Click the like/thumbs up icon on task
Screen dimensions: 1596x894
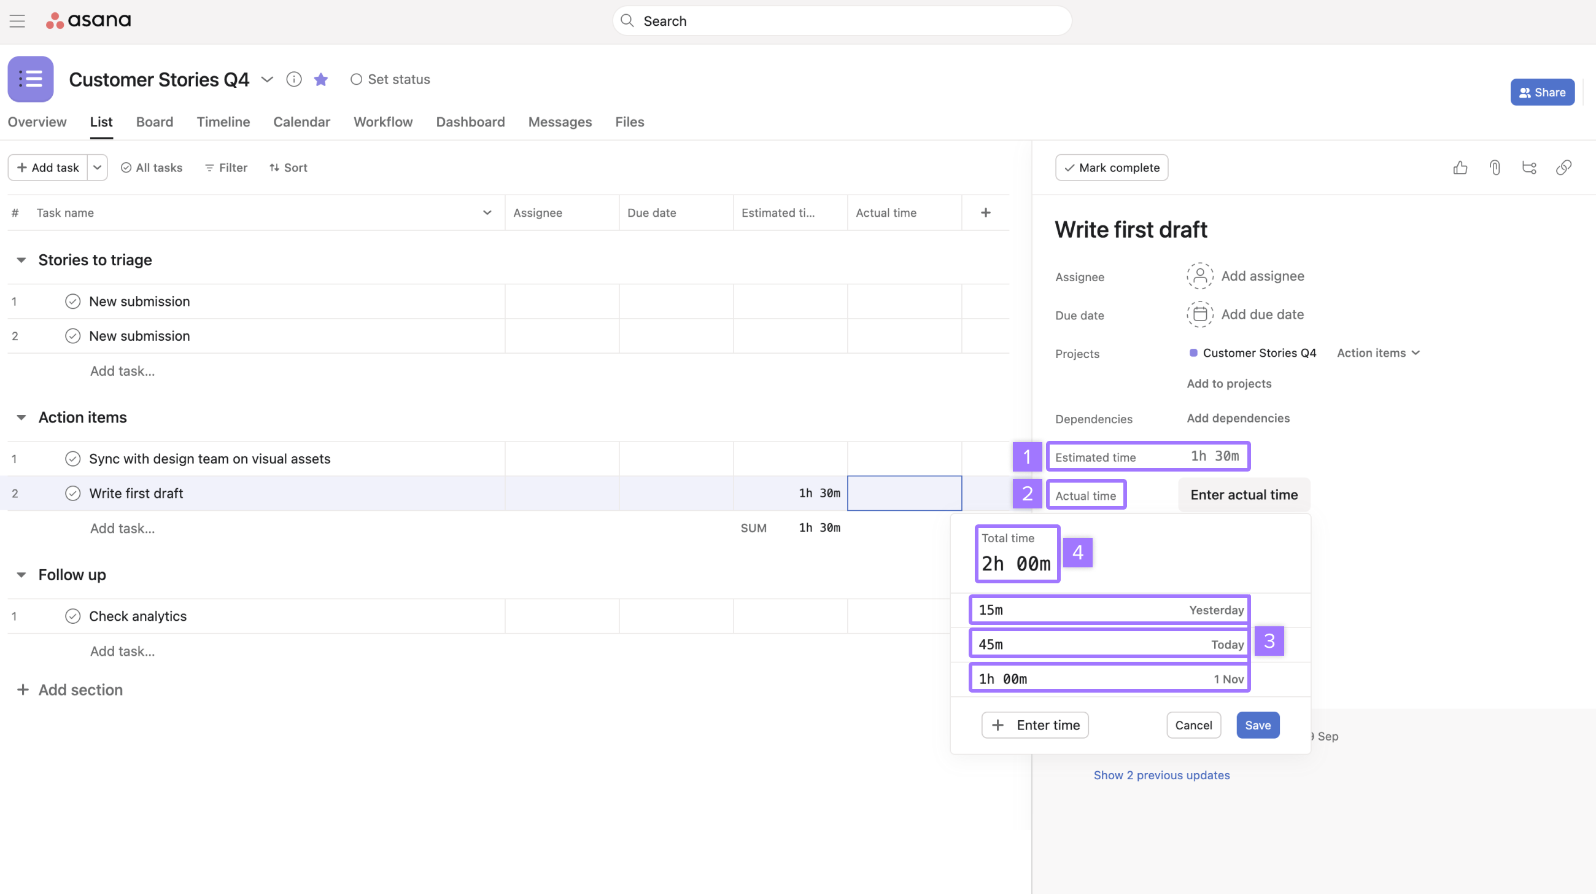(x=1459, y=168)
